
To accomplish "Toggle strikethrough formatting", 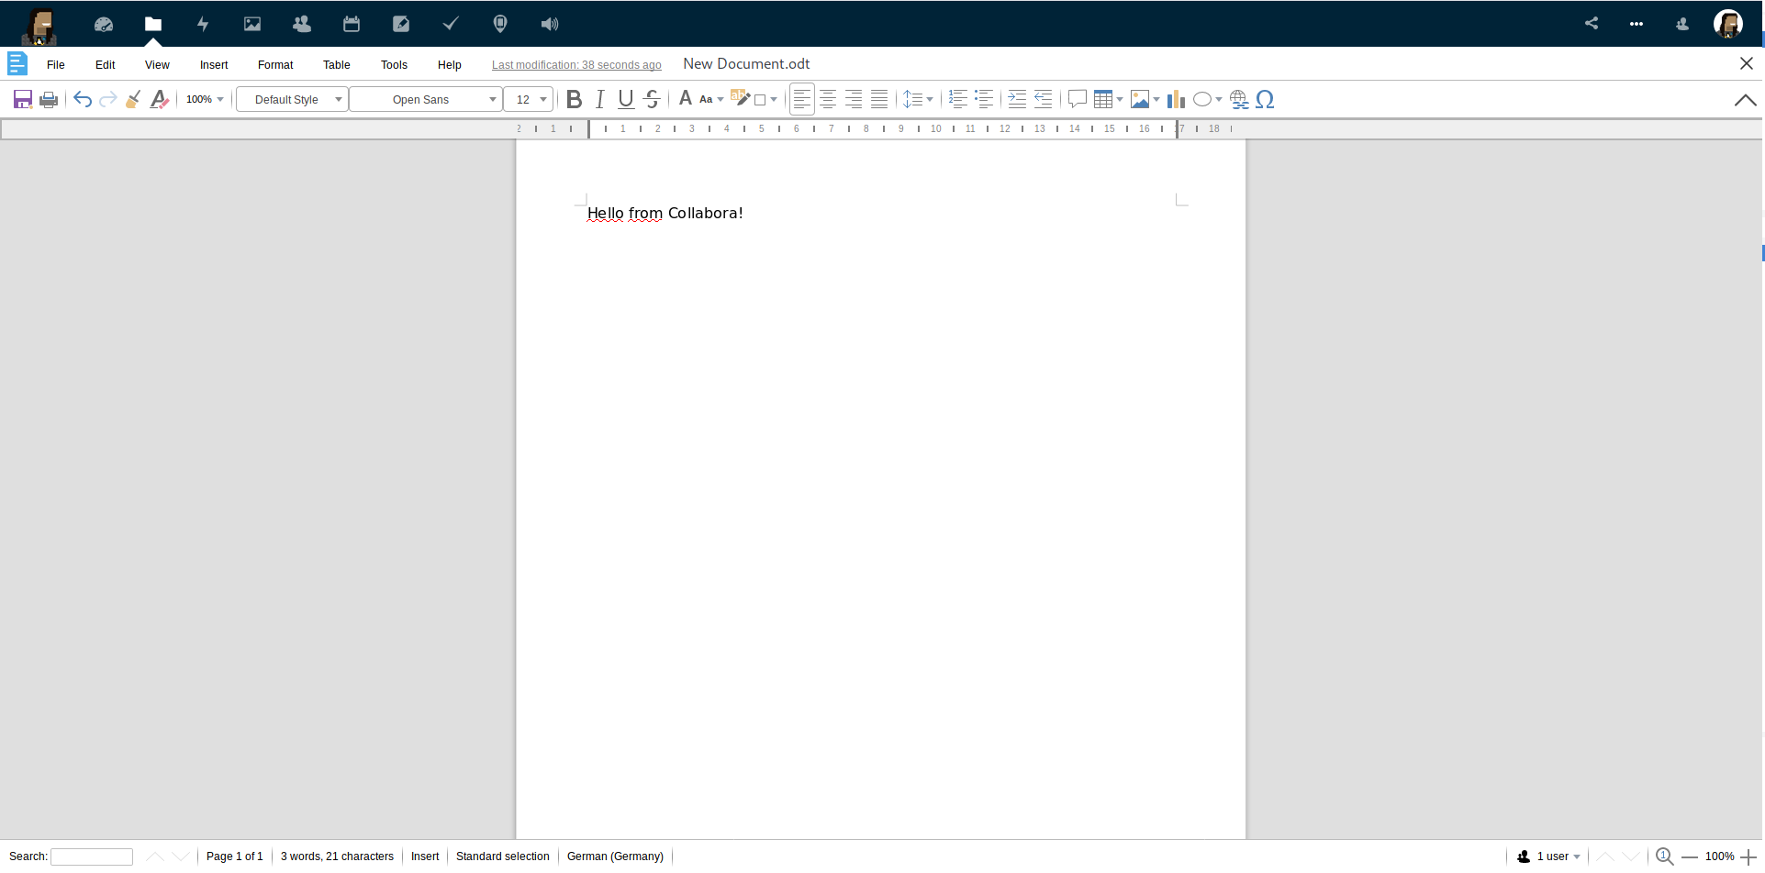I will pyautogui.click(x=652, y=99).
